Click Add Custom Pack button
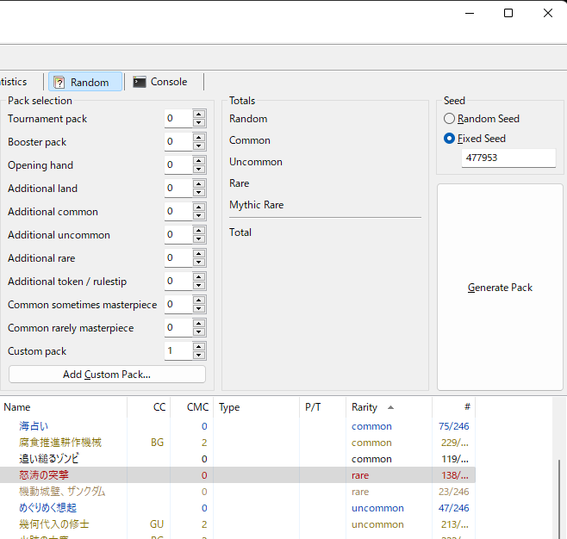Viewport: 567px width, 539px height. point(107,375)
